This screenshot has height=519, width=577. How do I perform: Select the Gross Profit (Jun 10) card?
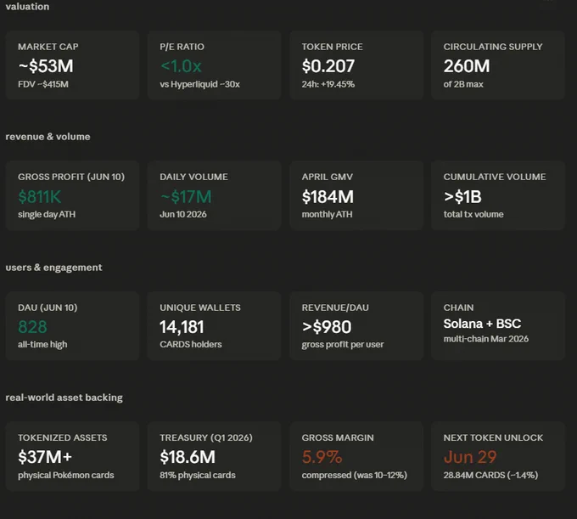click(x=72, y=195)
